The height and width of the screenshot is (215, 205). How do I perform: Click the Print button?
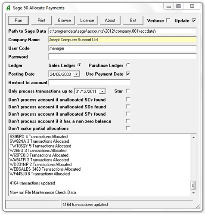tap(41, 21)
